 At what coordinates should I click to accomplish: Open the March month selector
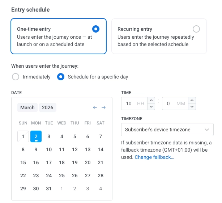(x=27, y=107)
